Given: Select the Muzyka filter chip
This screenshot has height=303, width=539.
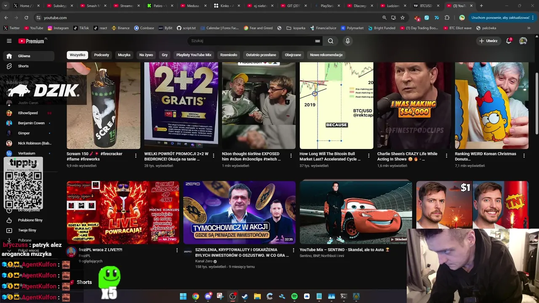Looking at the screenshot, I should 124,55.
